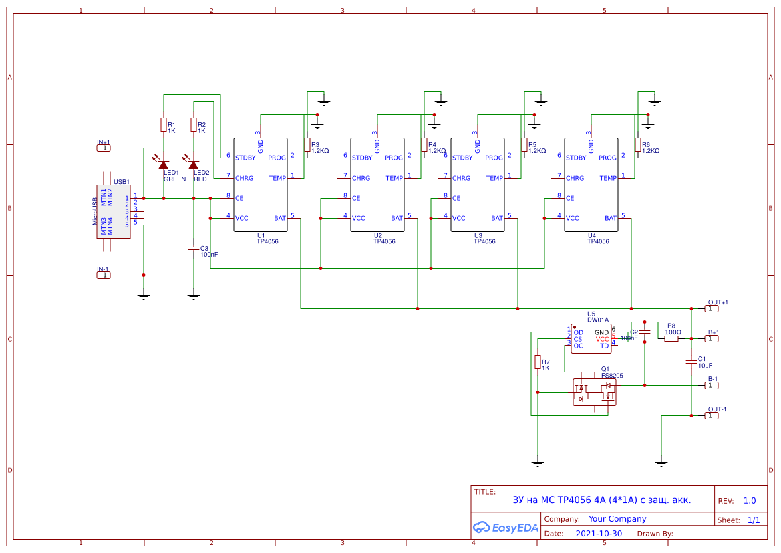This screenshot has width=781, height=553.
Task: Click the BAT pin label on U4
Action: pyautogui.click(x=611, y=219)
